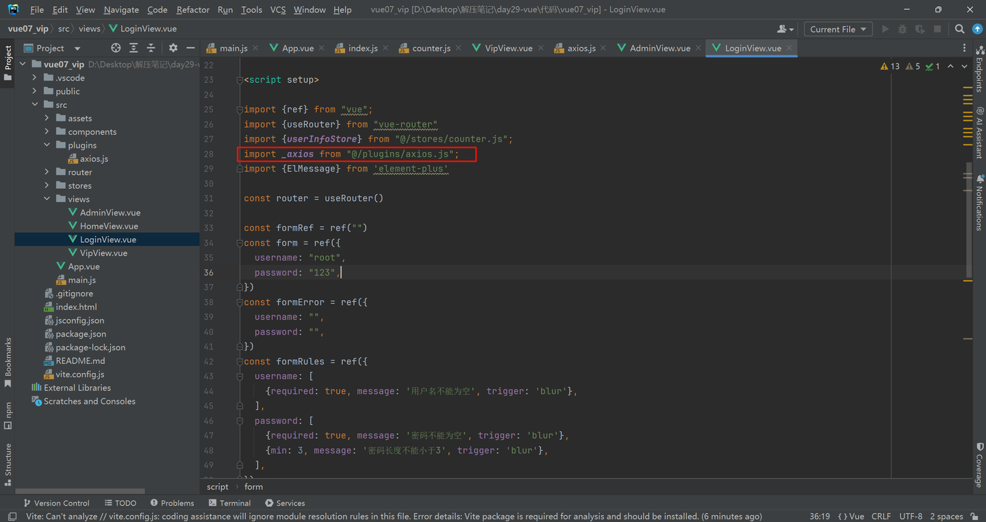Click the editor vertical scrollbar
Screen dimensions: 986x522
tap(968, 221)
